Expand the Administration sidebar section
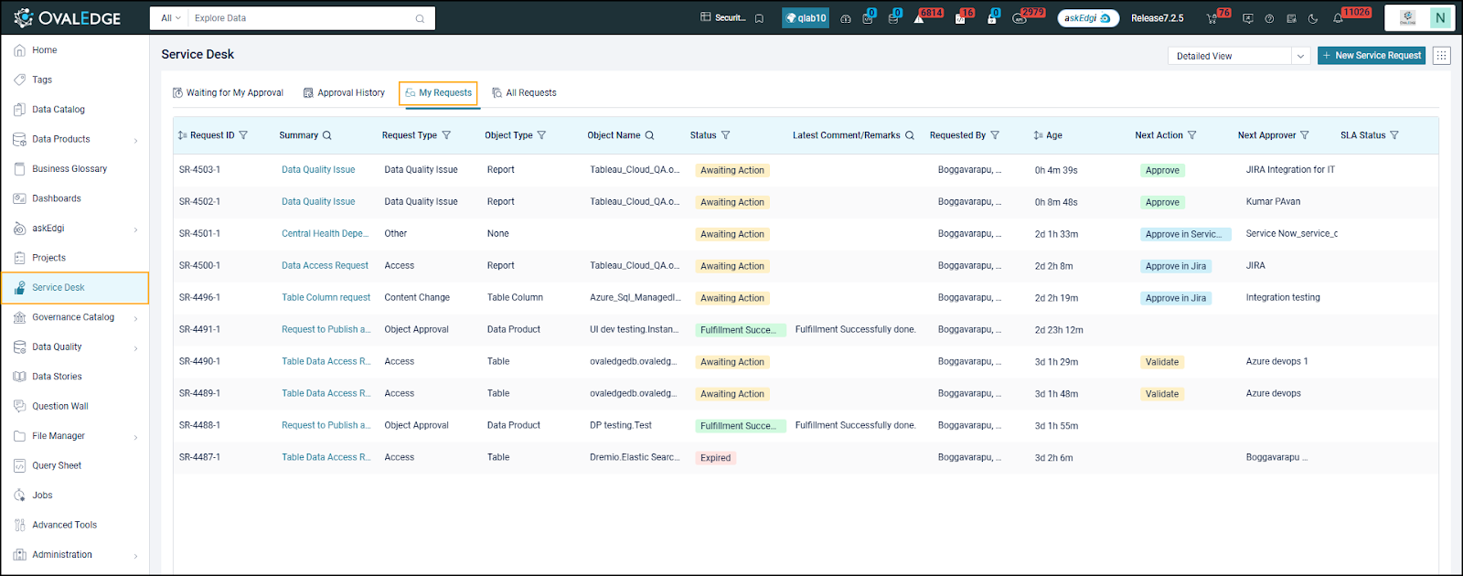This screenshot has height=576, width=1463. (135, 556)
